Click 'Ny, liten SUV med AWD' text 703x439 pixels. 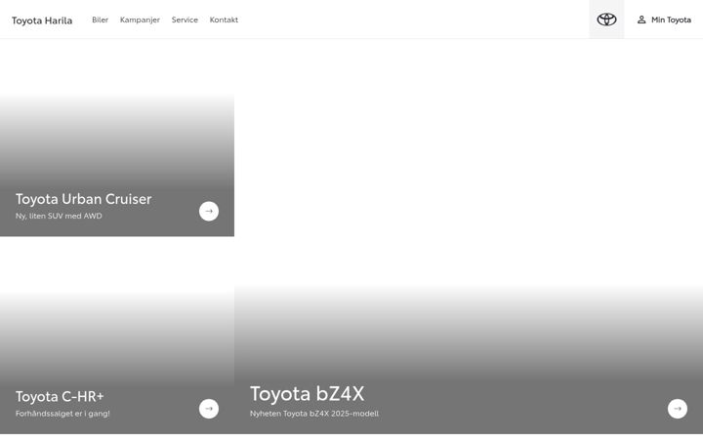coord(59,216)
